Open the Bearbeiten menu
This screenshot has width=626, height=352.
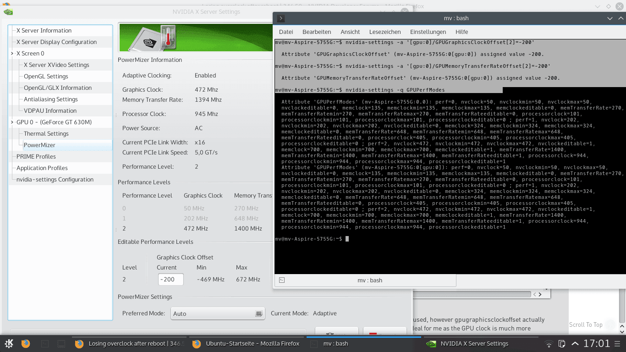click(x=317, y=32)
